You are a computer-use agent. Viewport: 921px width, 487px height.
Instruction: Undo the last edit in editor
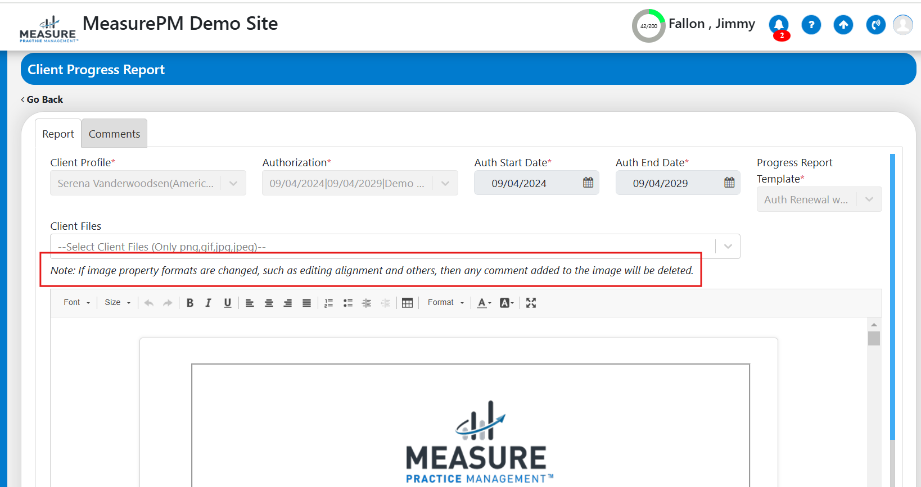149,303
